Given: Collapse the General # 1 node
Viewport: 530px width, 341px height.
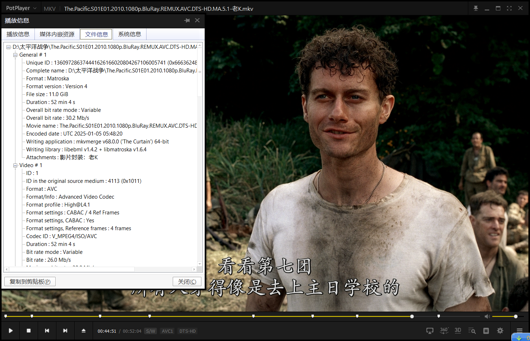Looking at the screenshot, I should click(x=15, y=55).
